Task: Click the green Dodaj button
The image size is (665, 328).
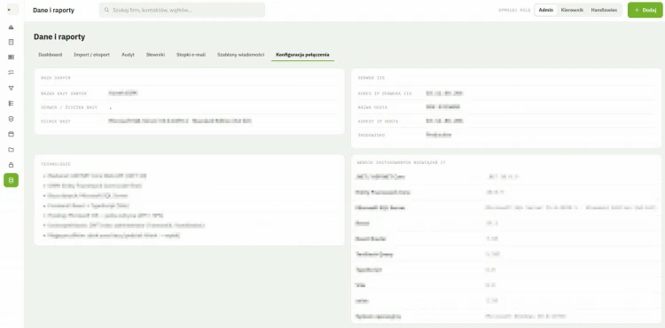Action: pyautogui.click(x=645, y=10)
